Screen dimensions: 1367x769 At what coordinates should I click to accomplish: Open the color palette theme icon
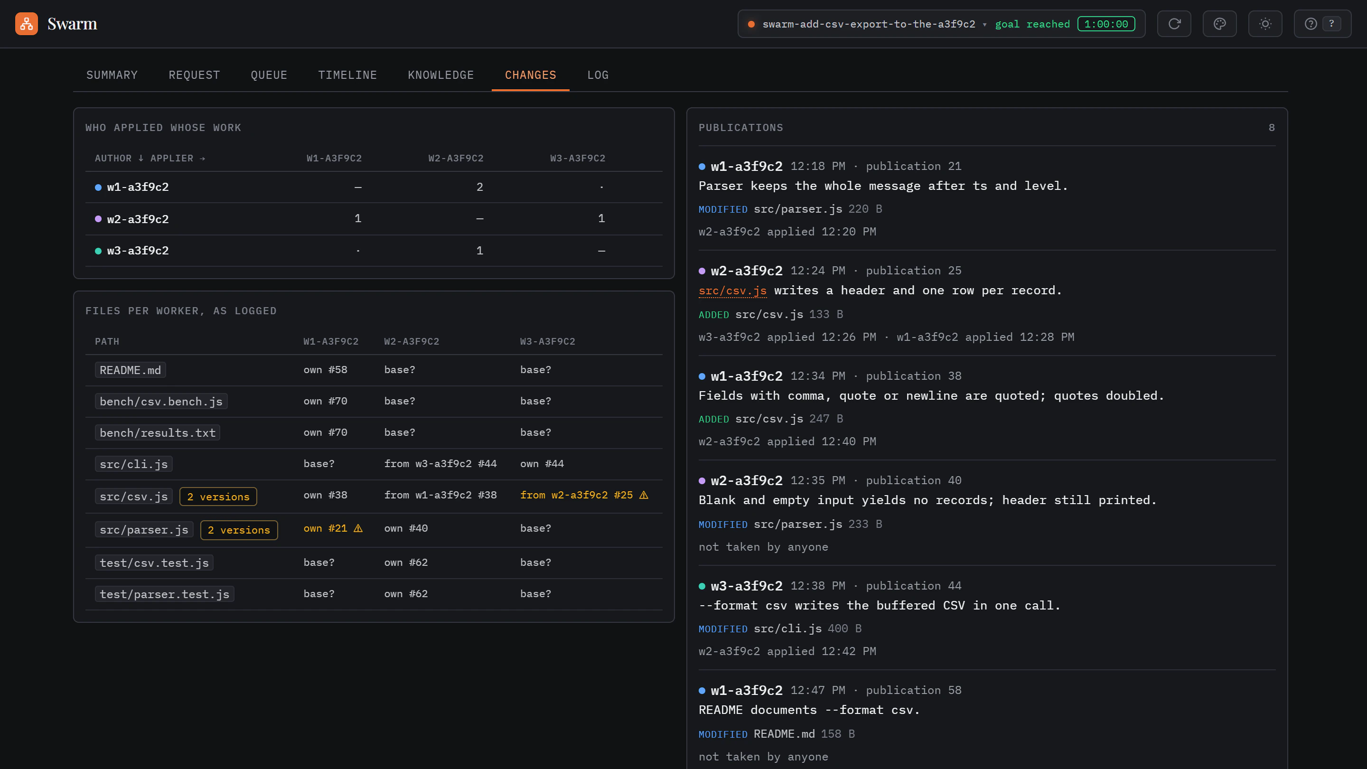1219,24
